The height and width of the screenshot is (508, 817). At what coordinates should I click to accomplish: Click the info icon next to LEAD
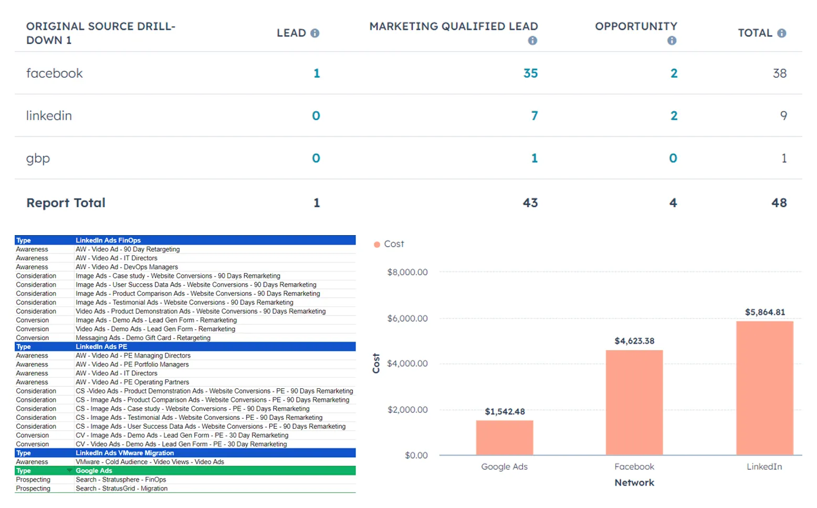pyautogui.click(x=315, y=33)
